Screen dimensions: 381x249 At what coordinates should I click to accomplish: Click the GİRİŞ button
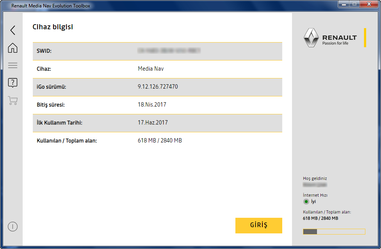259,226
